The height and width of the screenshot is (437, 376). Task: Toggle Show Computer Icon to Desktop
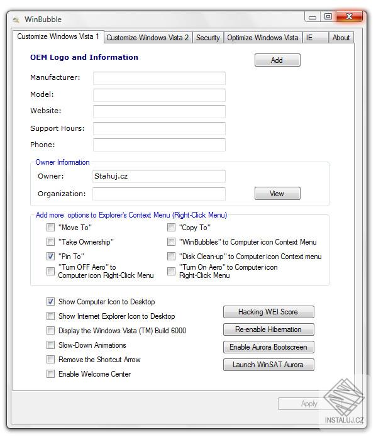point(50,302)
